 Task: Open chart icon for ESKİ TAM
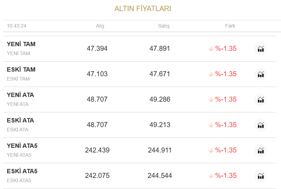coord(261,74)
